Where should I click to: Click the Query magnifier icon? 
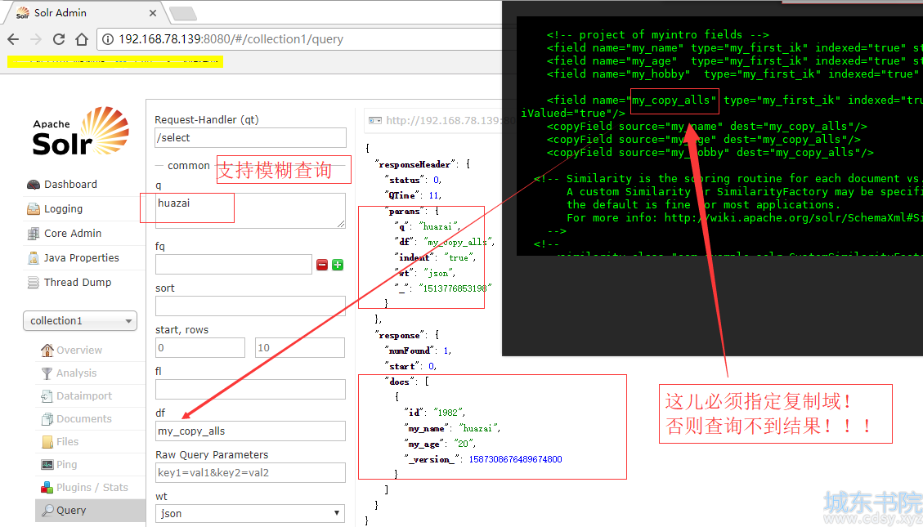tap(47, 511)
